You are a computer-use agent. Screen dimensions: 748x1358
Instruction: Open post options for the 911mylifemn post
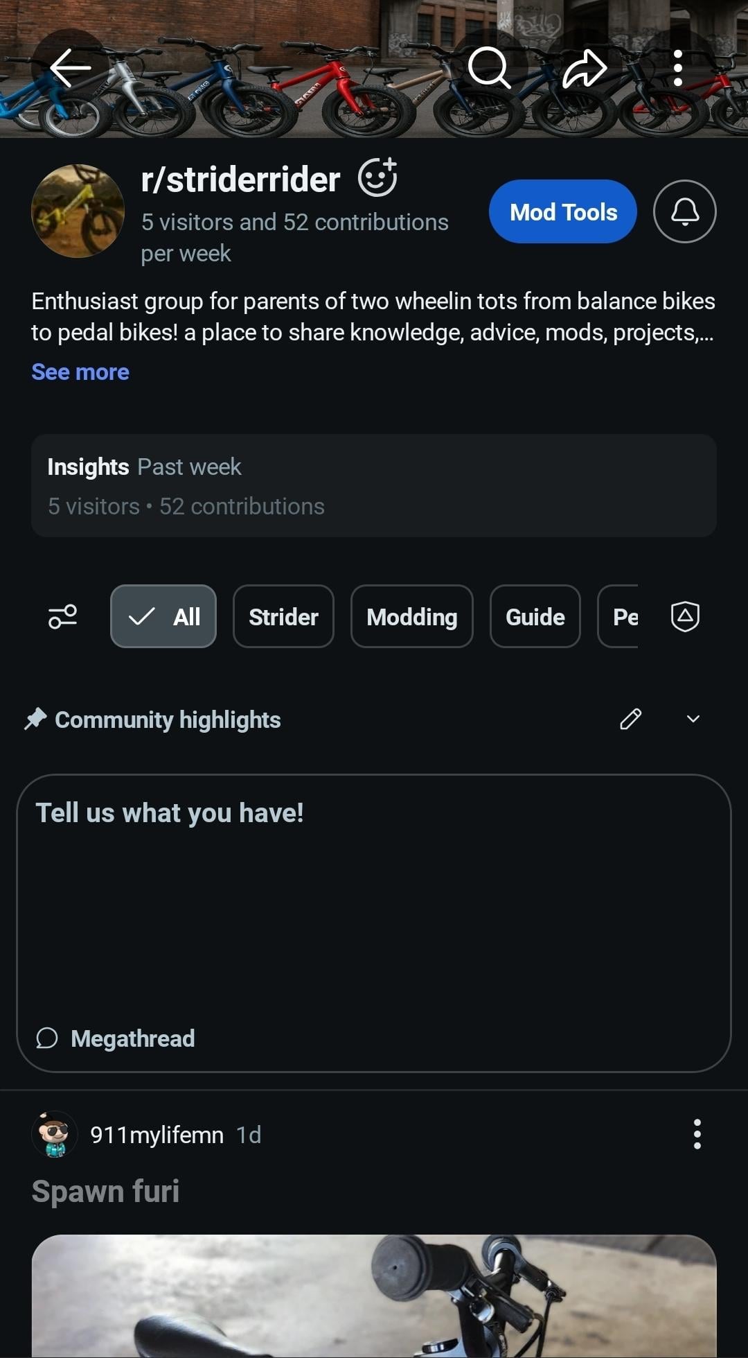[x=697, y=1135]
